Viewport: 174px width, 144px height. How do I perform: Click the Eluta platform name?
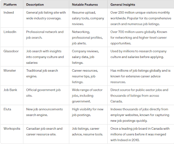click(7, 109)
